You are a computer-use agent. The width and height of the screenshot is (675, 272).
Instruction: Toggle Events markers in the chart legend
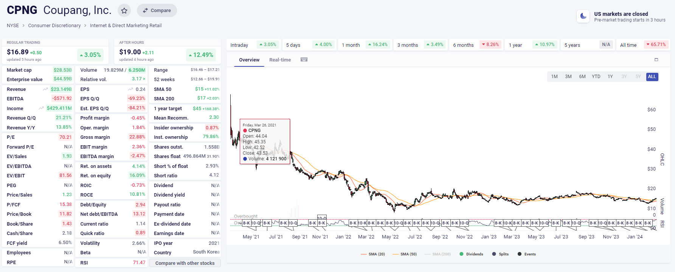pyautogui.click(x=527, y=254)
